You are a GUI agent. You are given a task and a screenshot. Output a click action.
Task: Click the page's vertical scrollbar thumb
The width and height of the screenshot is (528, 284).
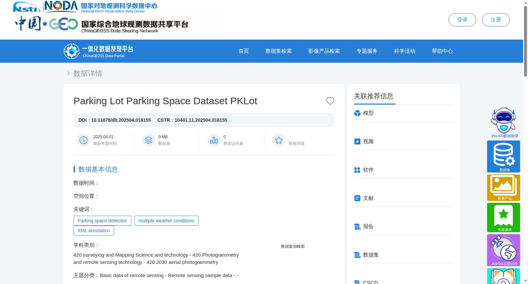point(525,41)
